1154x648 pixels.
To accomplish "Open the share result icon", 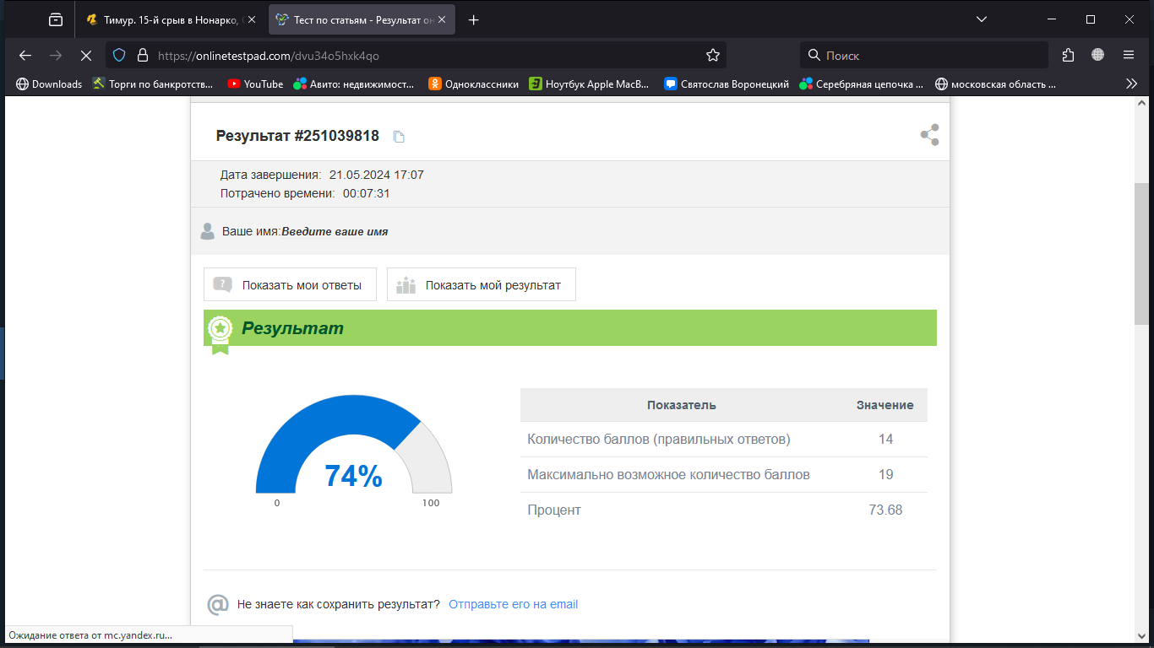I will coord(929,135).
